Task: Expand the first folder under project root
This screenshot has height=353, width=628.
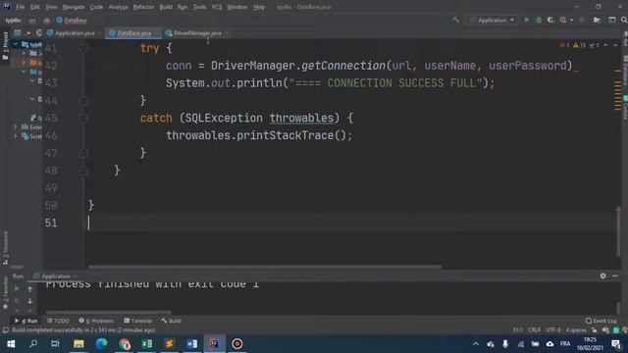Action: click(24, 53)
